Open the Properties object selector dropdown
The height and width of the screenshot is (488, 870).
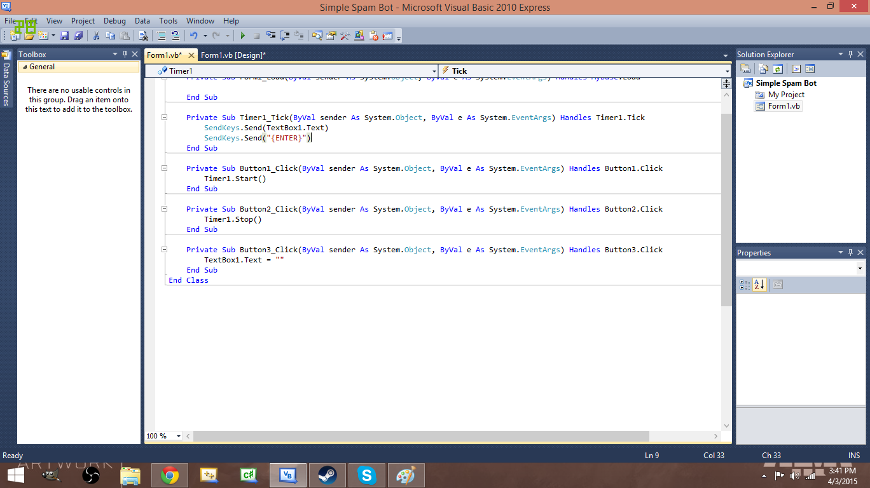(x=860, y=269)
